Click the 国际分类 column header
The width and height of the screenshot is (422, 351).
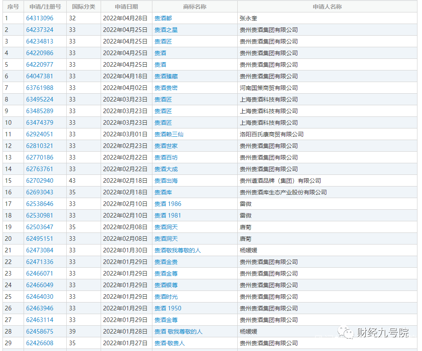tap(84, 7)
